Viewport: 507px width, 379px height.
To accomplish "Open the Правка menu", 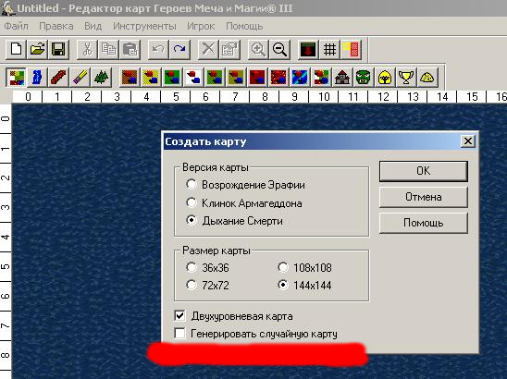I will click(x=56, y=26).
